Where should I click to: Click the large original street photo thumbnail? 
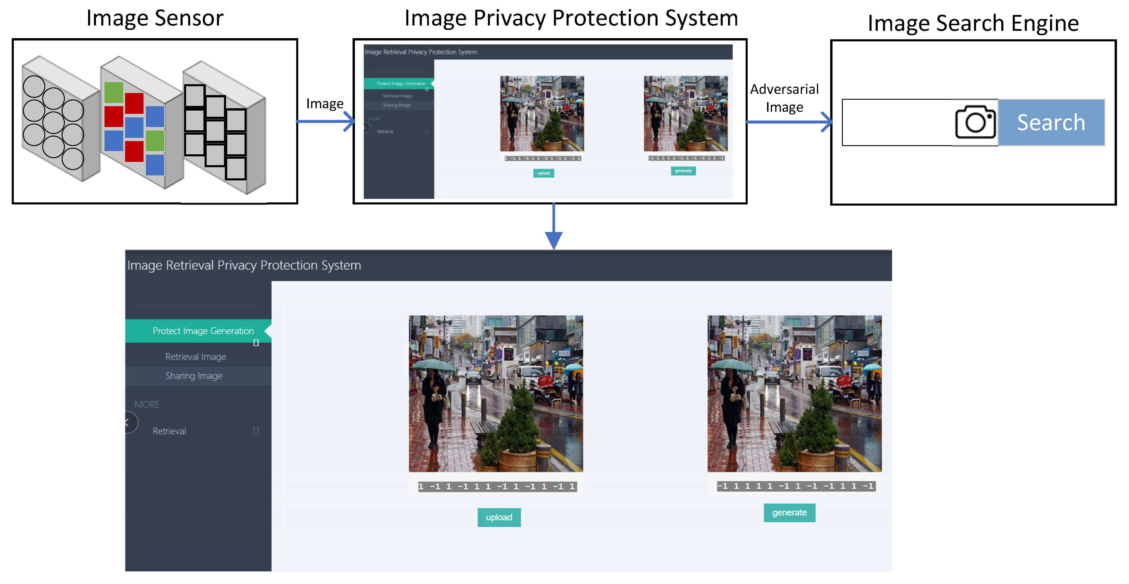[x=496, y=393]
